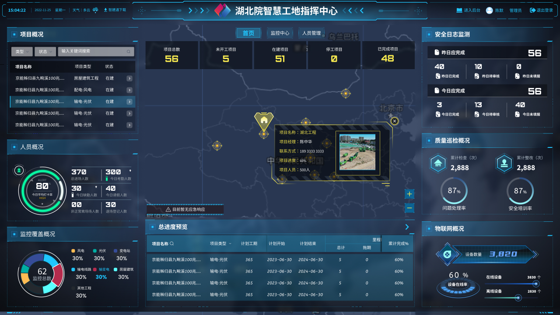
Task: Click the 进入后台 backend icon
Action: [459, 10]
